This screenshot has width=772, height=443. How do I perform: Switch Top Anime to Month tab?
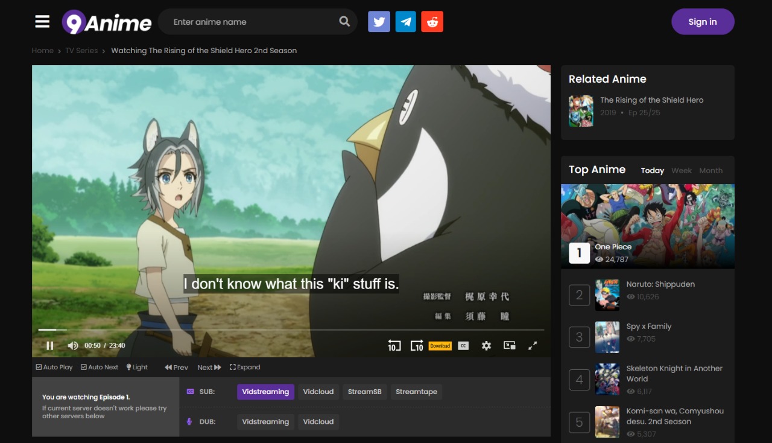710,171
